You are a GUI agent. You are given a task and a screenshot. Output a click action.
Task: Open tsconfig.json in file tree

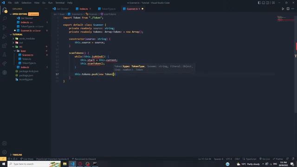coord(26,79)
